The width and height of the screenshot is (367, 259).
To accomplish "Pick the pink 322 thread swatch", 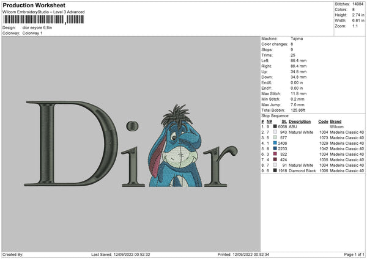I will coord(275,154).
